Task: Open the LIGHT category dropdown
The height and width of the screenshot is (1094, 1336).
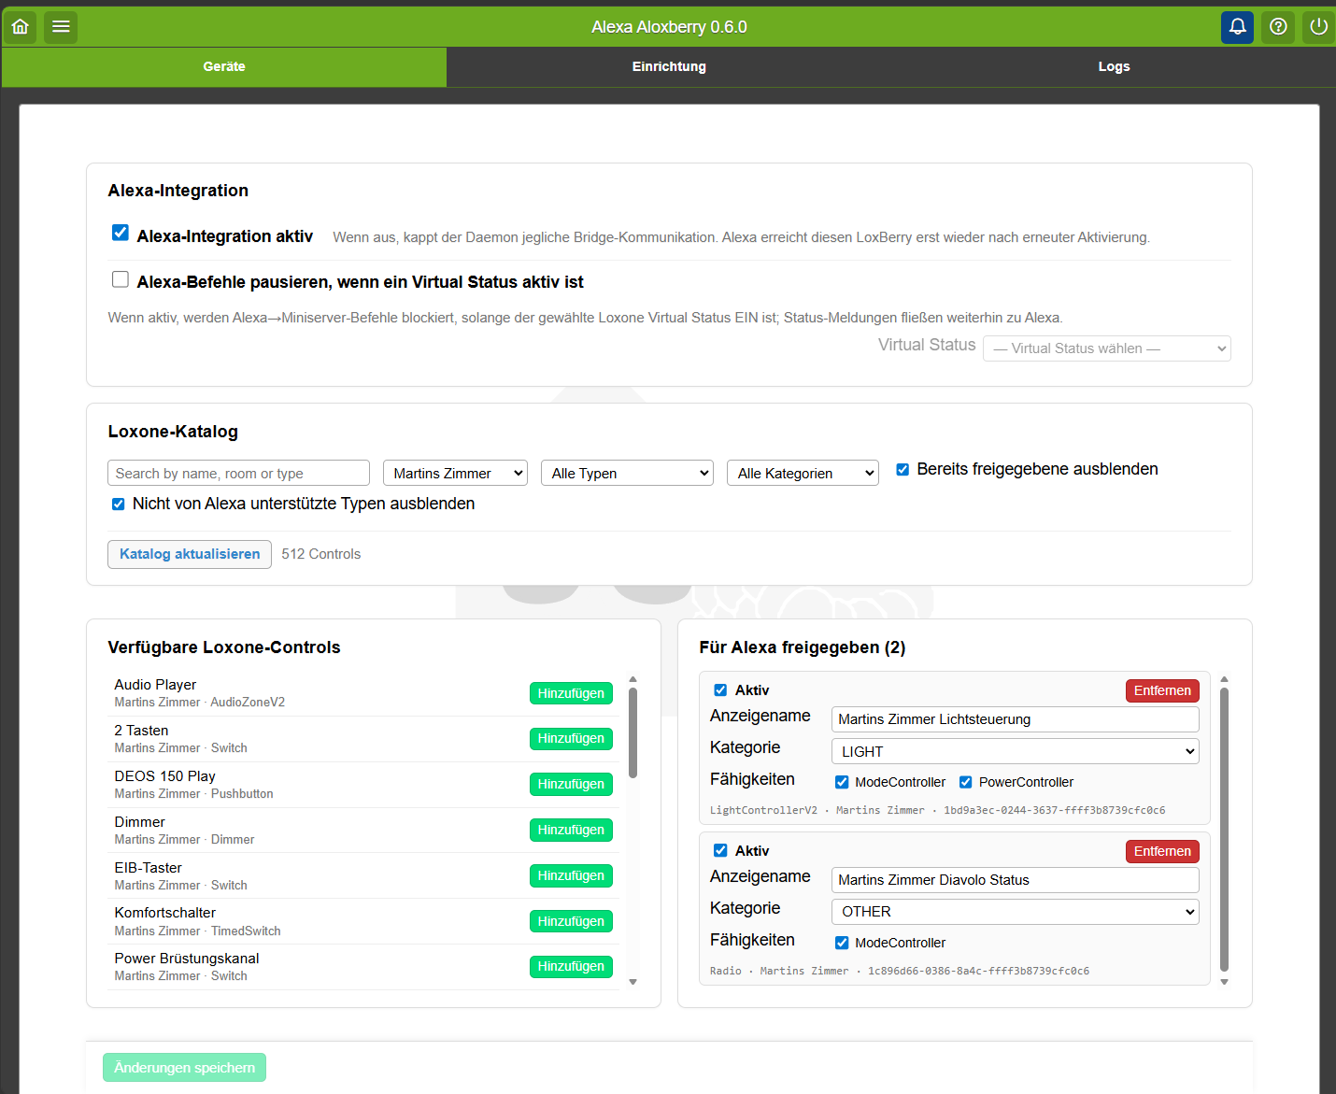Action: pyautogui.click(x=1016, y=751)
